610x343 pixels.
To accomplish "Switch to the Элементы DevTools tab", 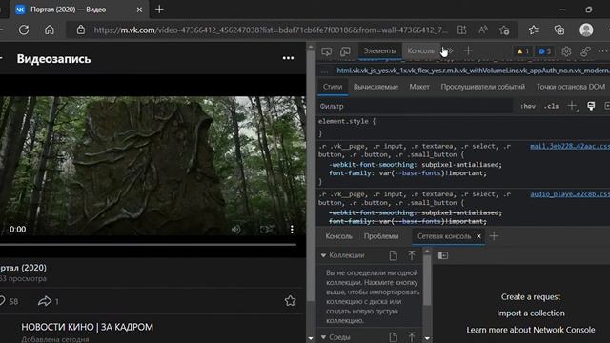I will (380, 50).
